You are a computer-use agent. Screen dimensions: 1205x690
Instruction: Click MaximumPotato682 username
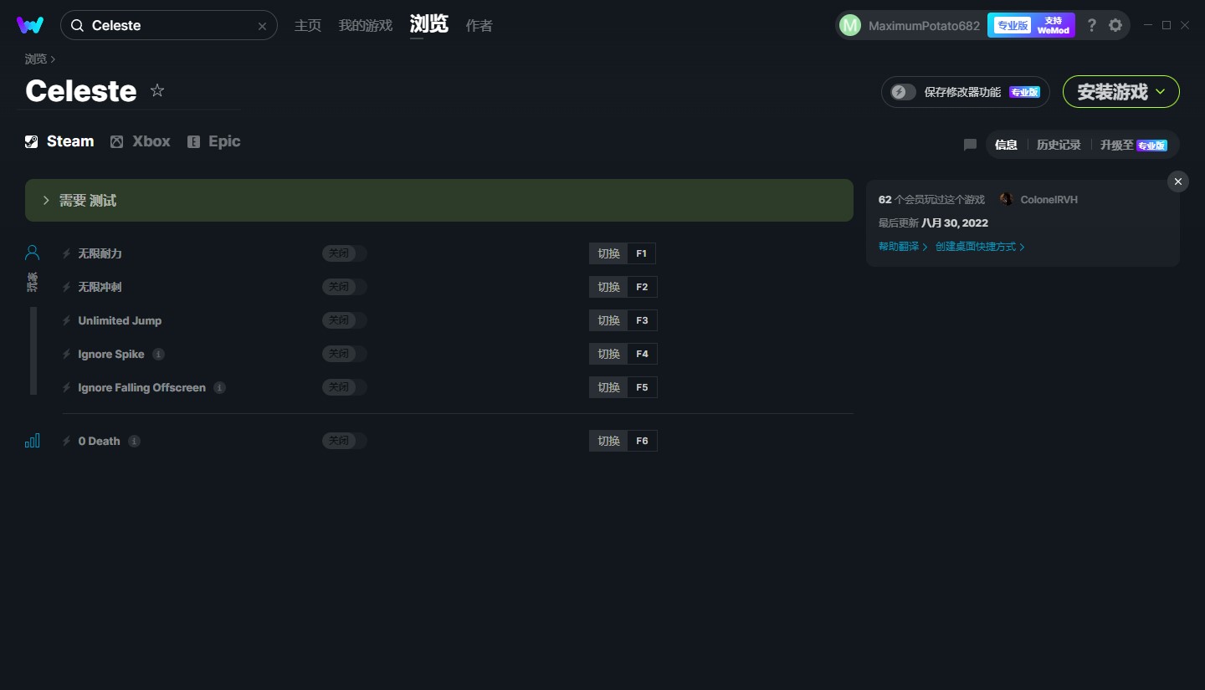[924, 26]
